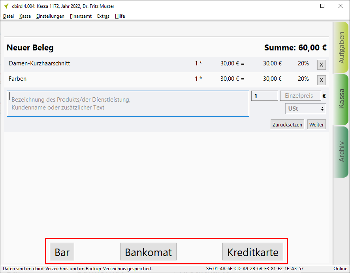The width and height of the screenshot is (350, 273).
Task: Click the Weiter button
Action: coord(316,124)
